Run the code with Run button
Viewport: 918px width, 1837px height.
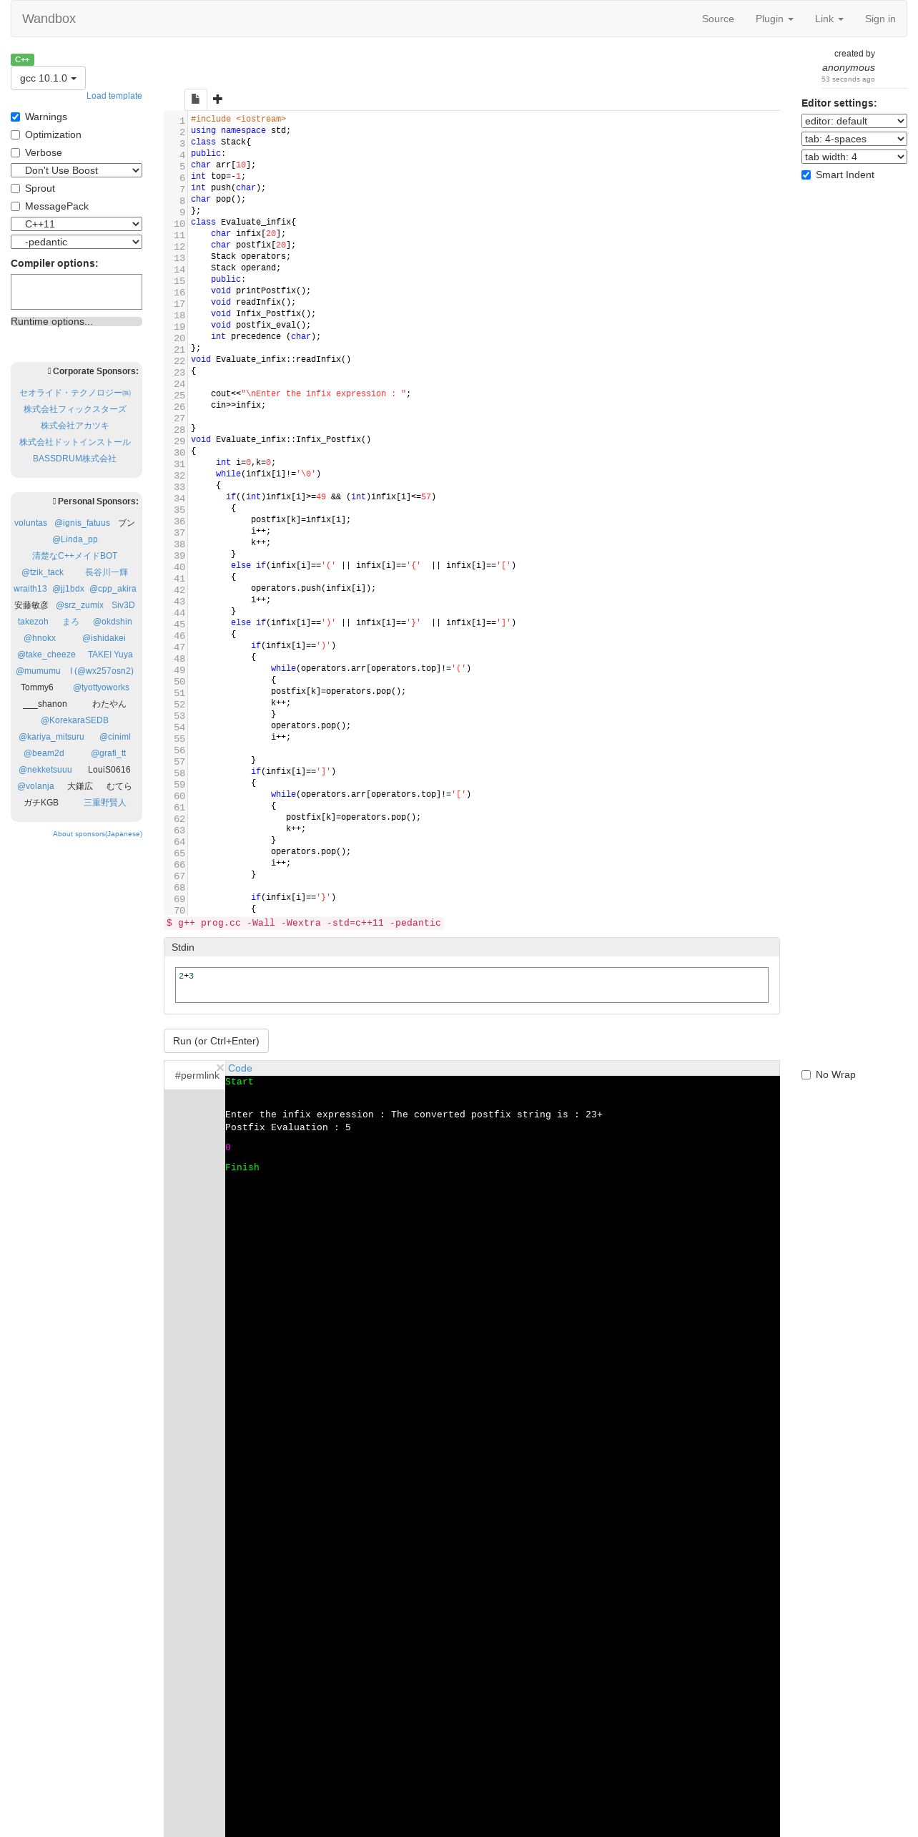[x=216, y=1041]
